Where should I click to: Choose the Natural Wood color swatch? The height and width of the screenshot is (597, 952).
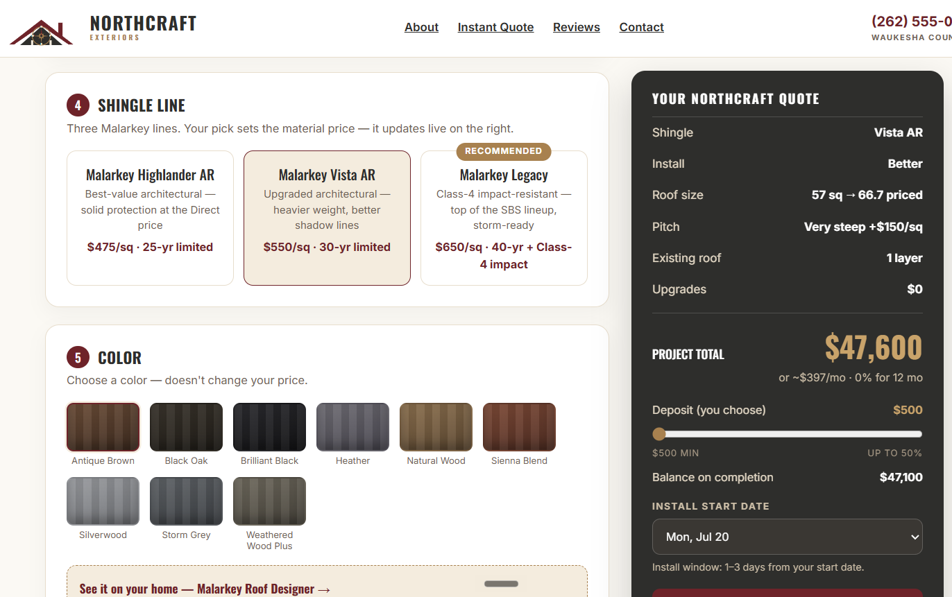436,427
